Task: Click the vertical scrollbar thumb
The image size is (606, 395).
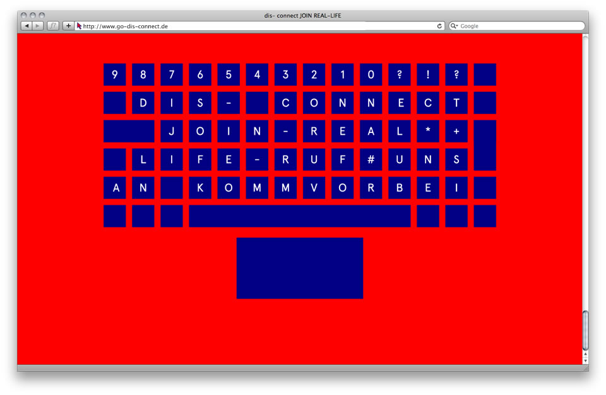Action: click(x=586, y=330)
